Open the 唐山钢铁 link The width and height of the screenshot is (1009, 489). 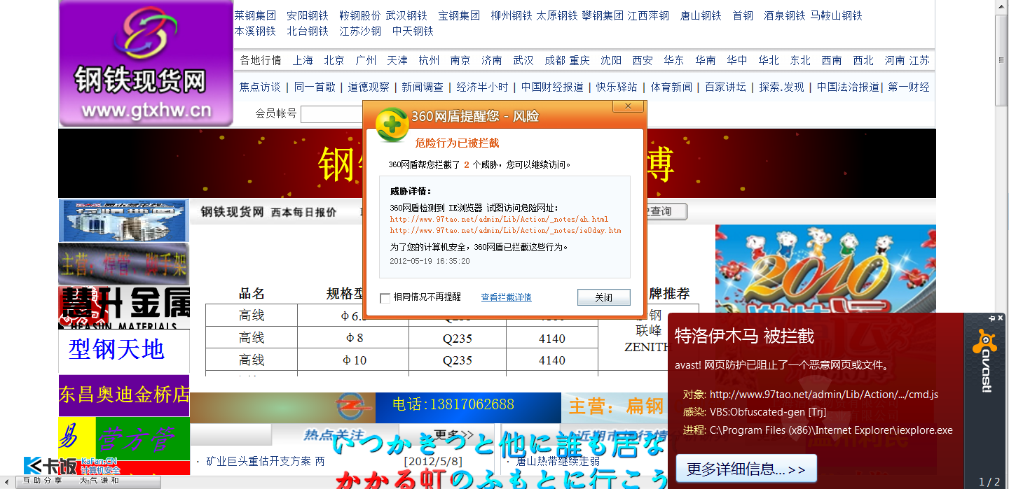(701, 15)
